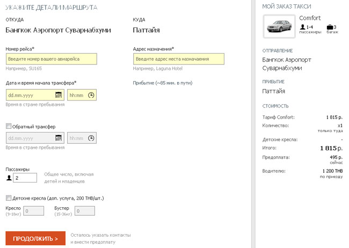Open clock icon in return transfer time field
Screen dimensions: 349x248
pos(91,138)
